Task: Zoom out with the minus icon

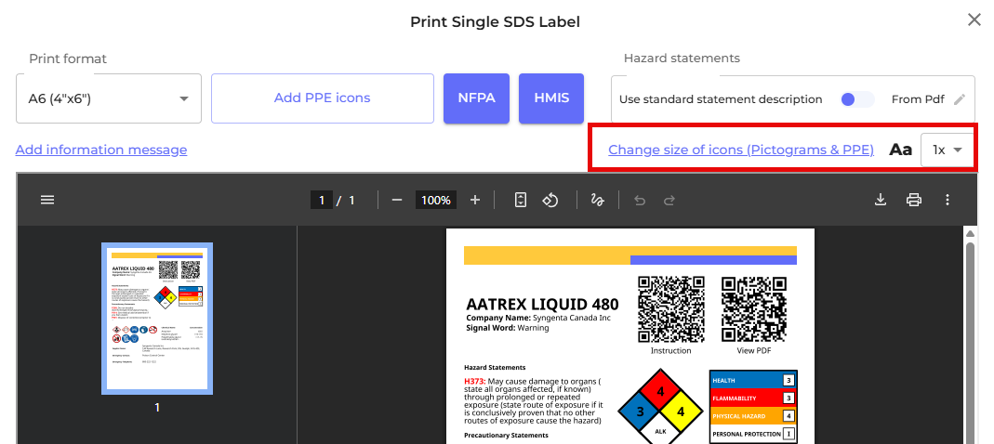Action: point(397,200)
